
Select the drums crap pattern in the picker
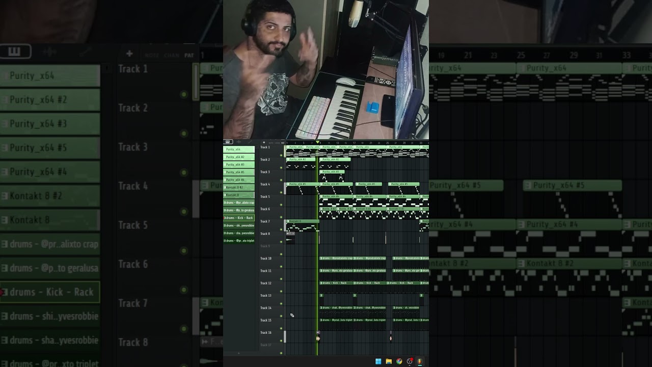click(239, 202)
